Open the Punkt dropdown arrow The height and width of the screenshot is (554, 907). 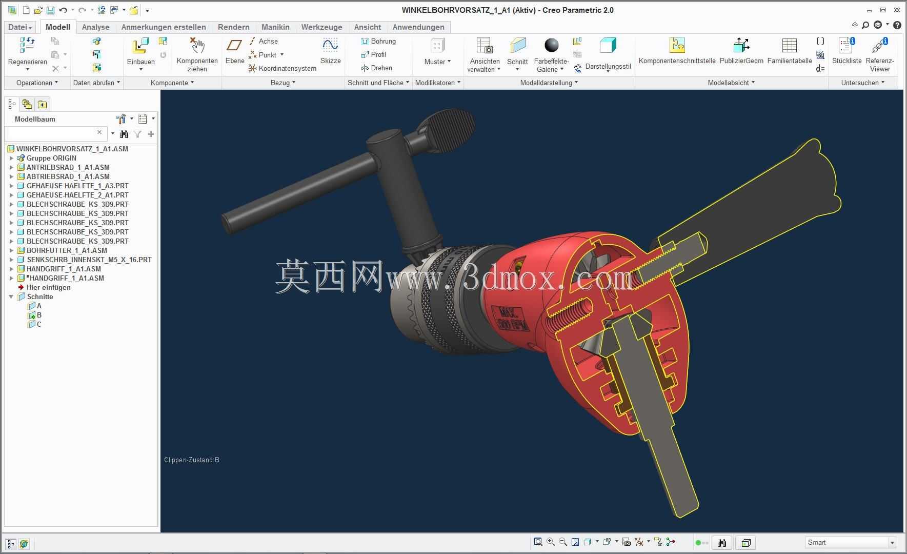282,54
